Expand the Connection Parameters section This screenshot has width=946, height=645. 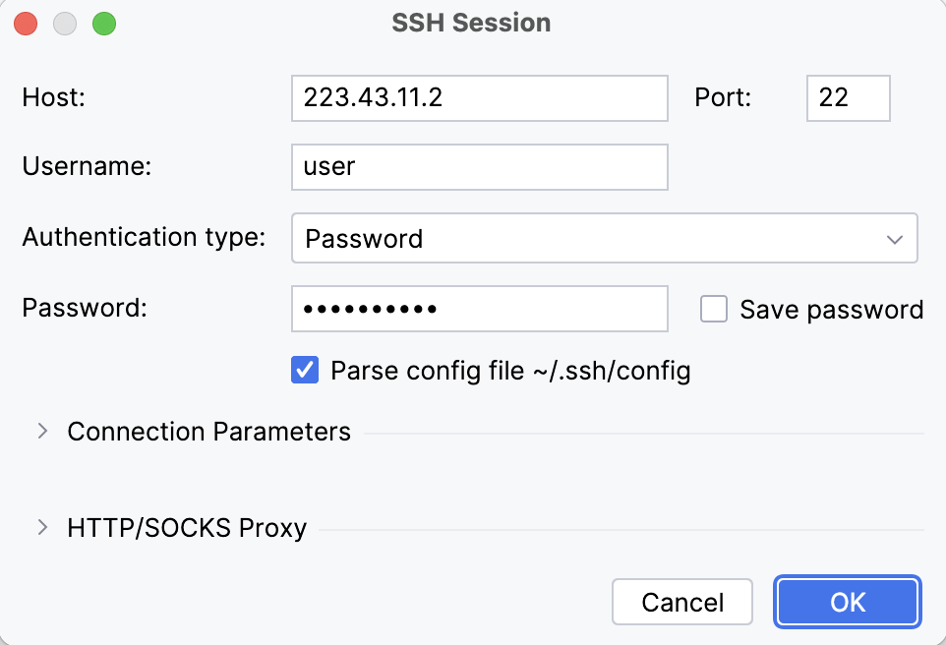tap(207, 431)
